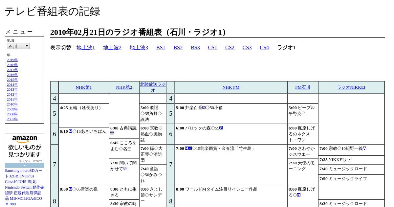Click the 4:25 五輪（延長あり） program cell
Screen dimensions: 394x207
[84, 115]
